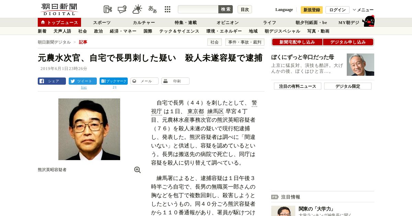Image resolution: width=412 pixels, height=216 pixels.
Task: Click デジタル申し込み button
Action: [x=348, y=42]
